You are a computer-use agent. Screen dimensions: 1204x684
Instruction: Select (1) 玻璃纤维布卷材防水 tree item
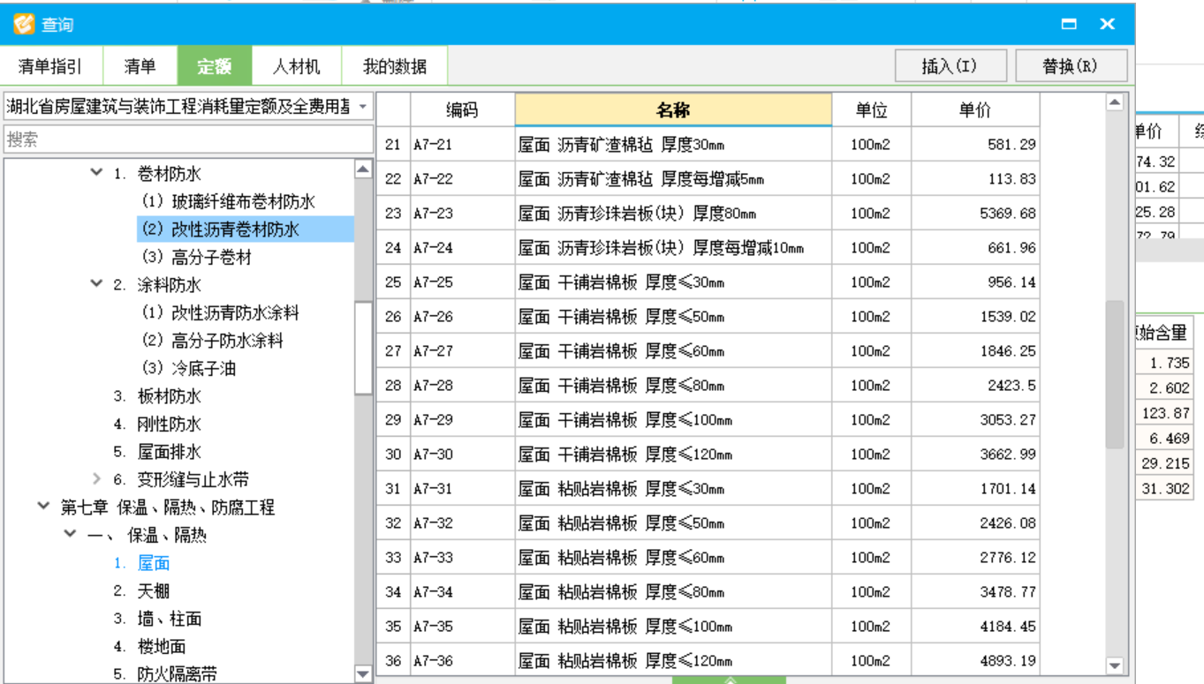(228, 201)
